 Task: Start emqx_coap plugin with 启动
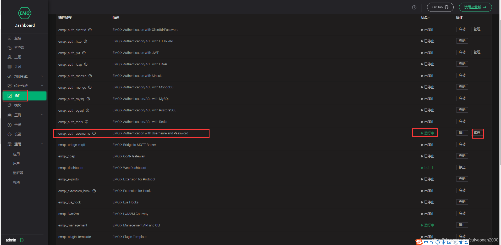[462, 156]
